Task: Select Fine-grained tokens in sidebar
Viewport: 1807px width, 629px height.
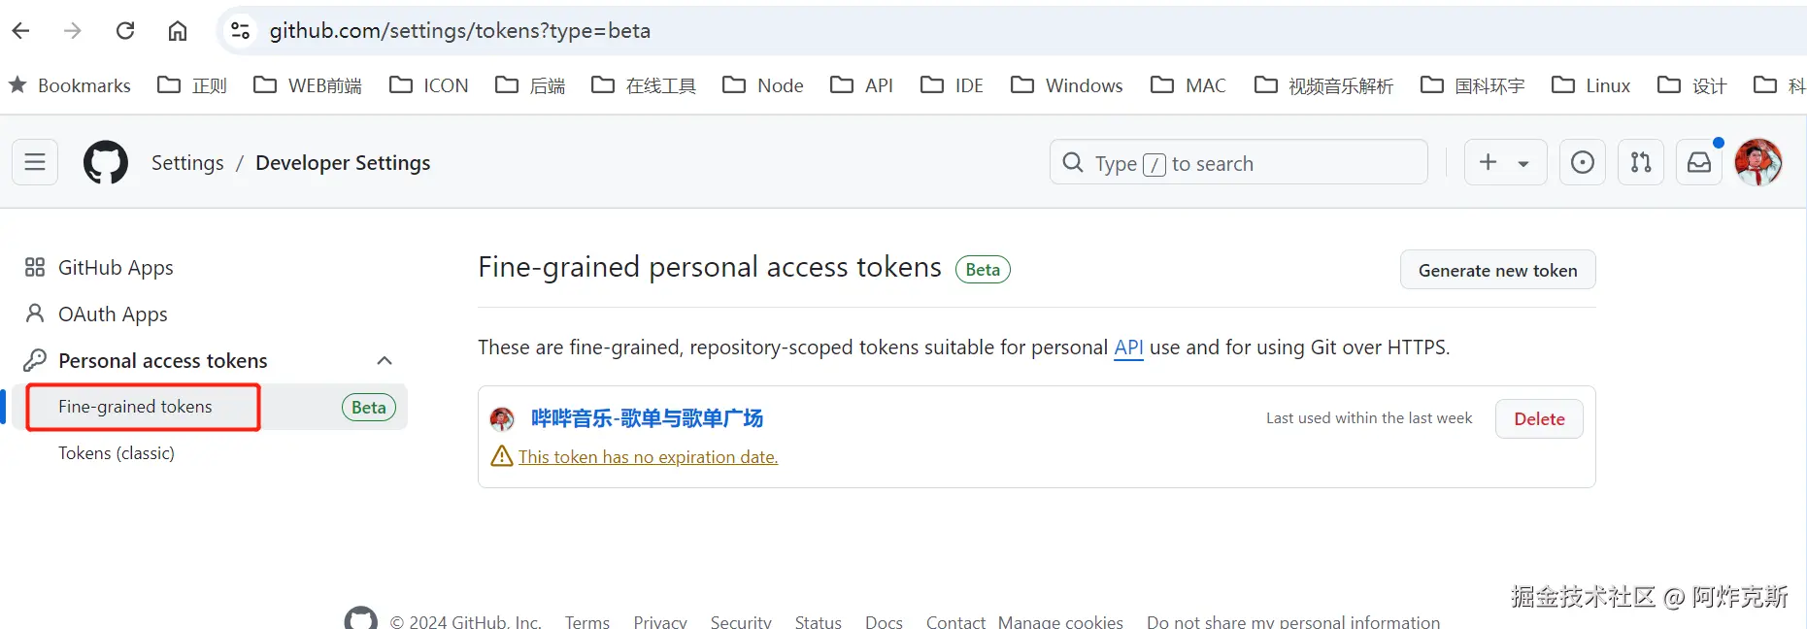Action: [135, 407]
